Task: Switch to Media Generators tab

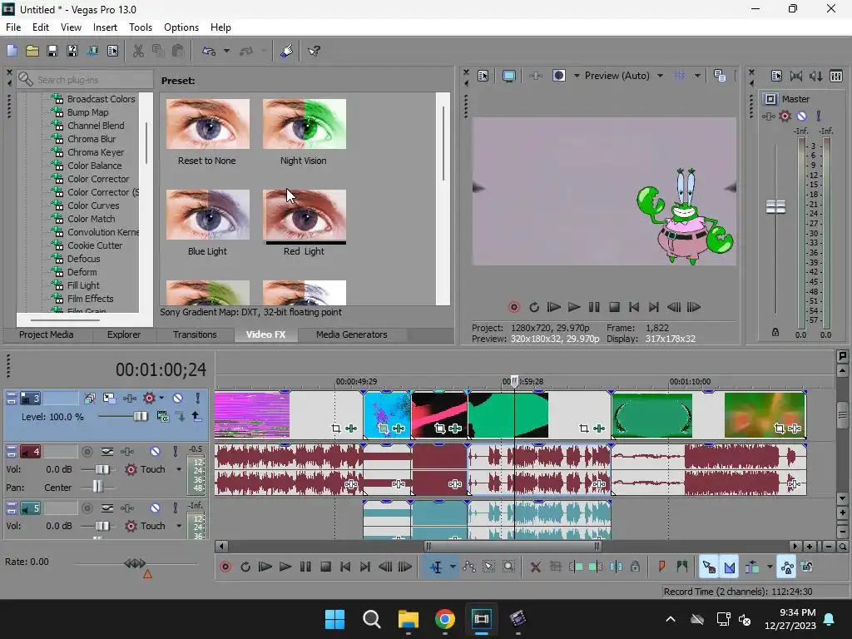Action: coord(352,334)
